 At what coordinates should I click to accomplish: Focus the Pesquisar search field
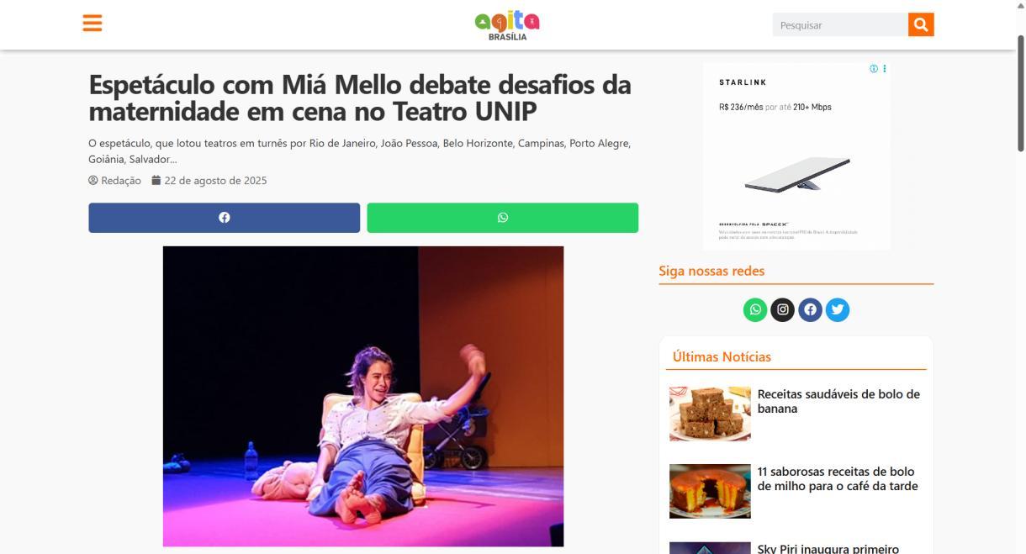[840, 25]
